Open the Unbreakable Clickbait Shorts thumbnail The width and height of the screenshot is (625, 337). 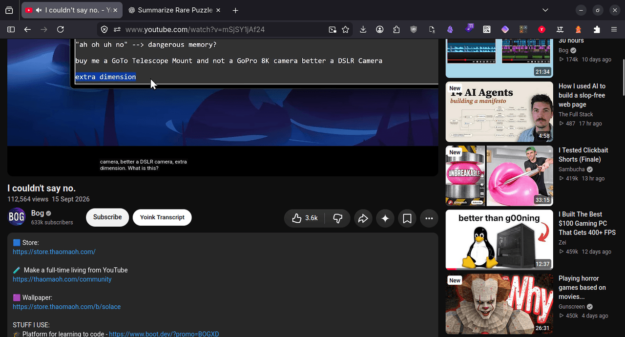point(499,176)
